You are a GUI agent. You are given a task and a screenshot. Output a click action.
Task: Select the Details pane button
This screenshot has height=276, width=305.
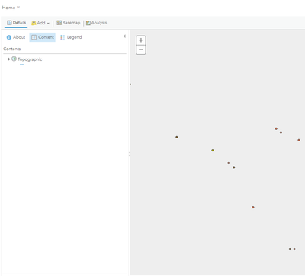(16, 23)
